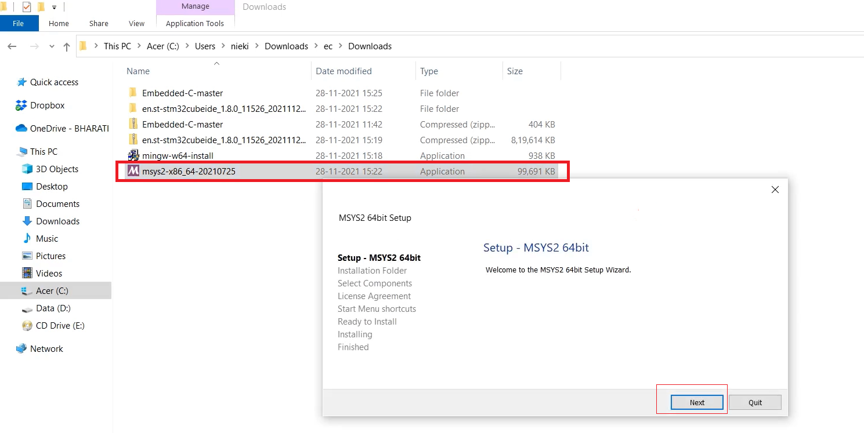Sort by Size column header
The image size is (864, 433).
531,71
